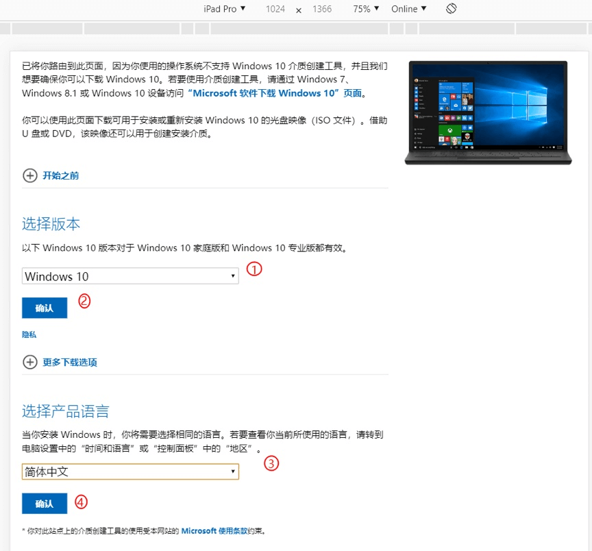Click the 确认 button under the edition selector

[x=44, y=308]
